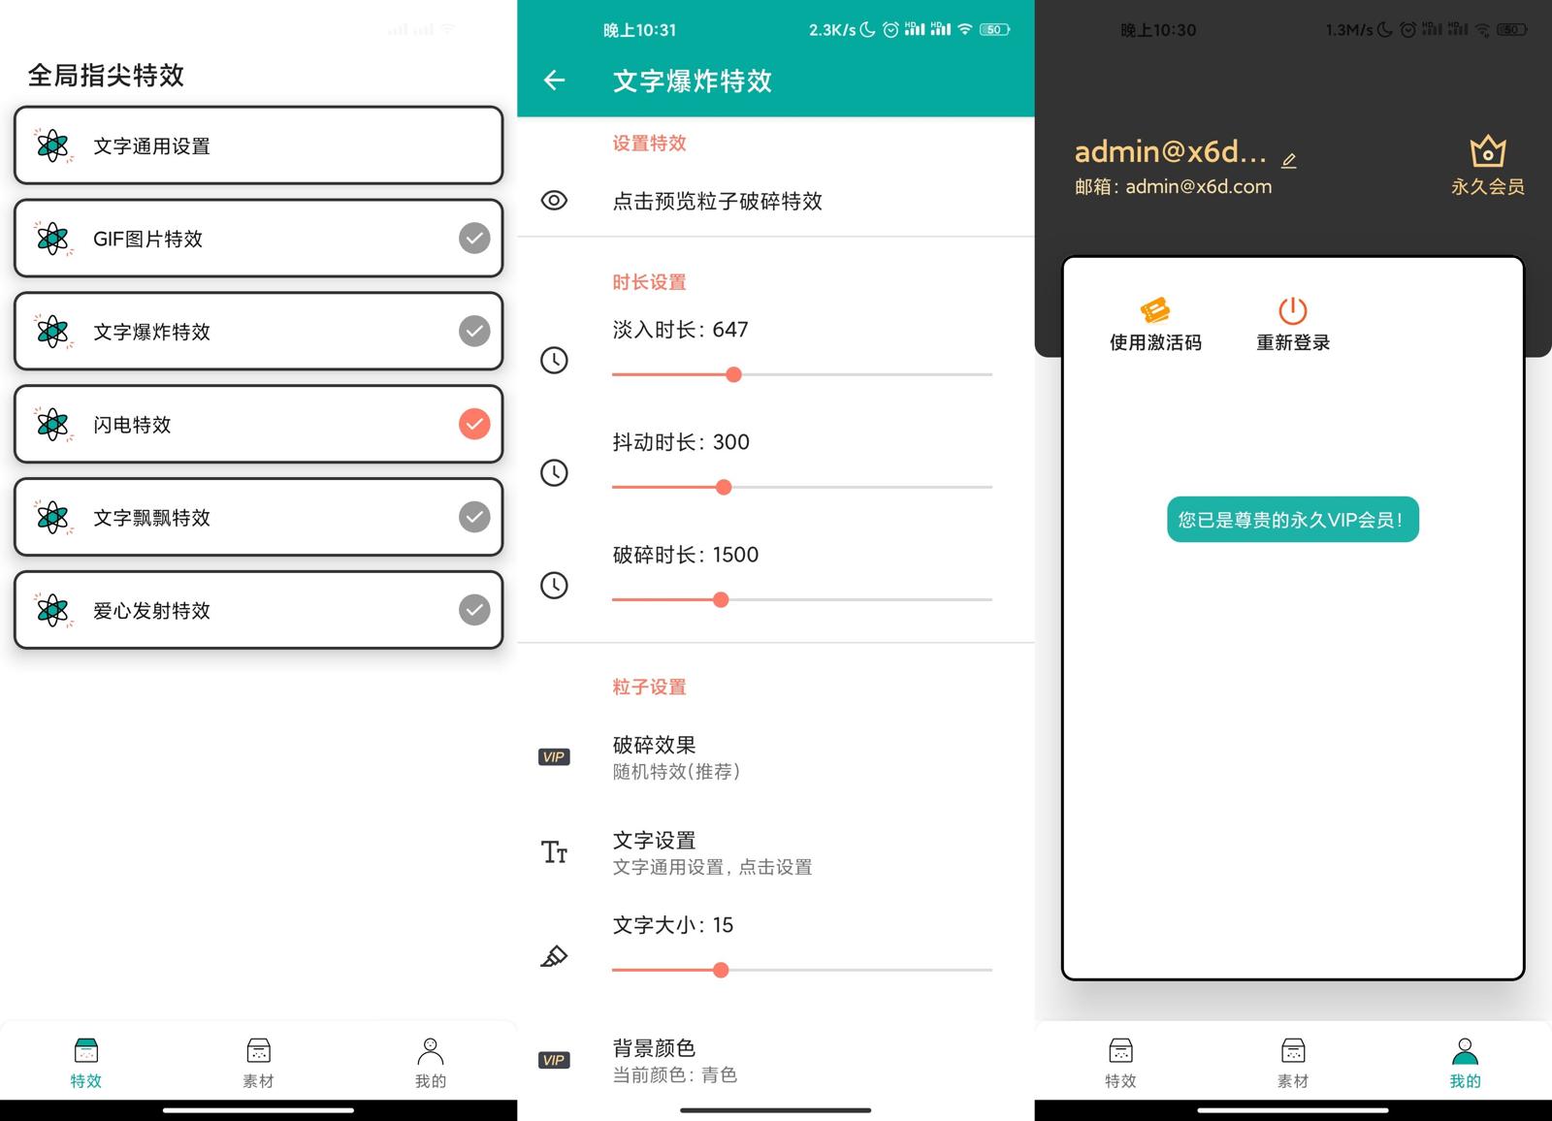Click the VIP icon next to 背景颜色
Viewport: 1552px width, 1121px height.
click(554, 1060)
